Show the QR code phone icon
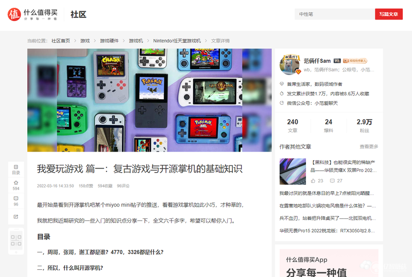 tap(16, 241)
